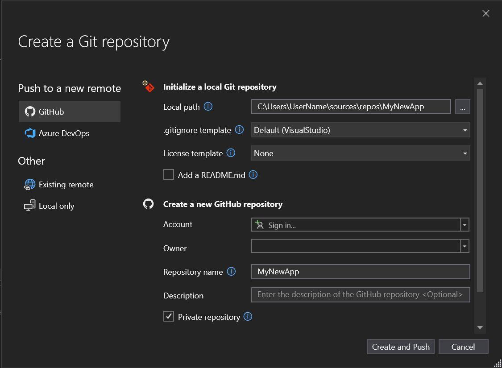This screenshot has height=368, width=502.
Task: Open the License template dropdown
Action: click(x=464, y=153)
